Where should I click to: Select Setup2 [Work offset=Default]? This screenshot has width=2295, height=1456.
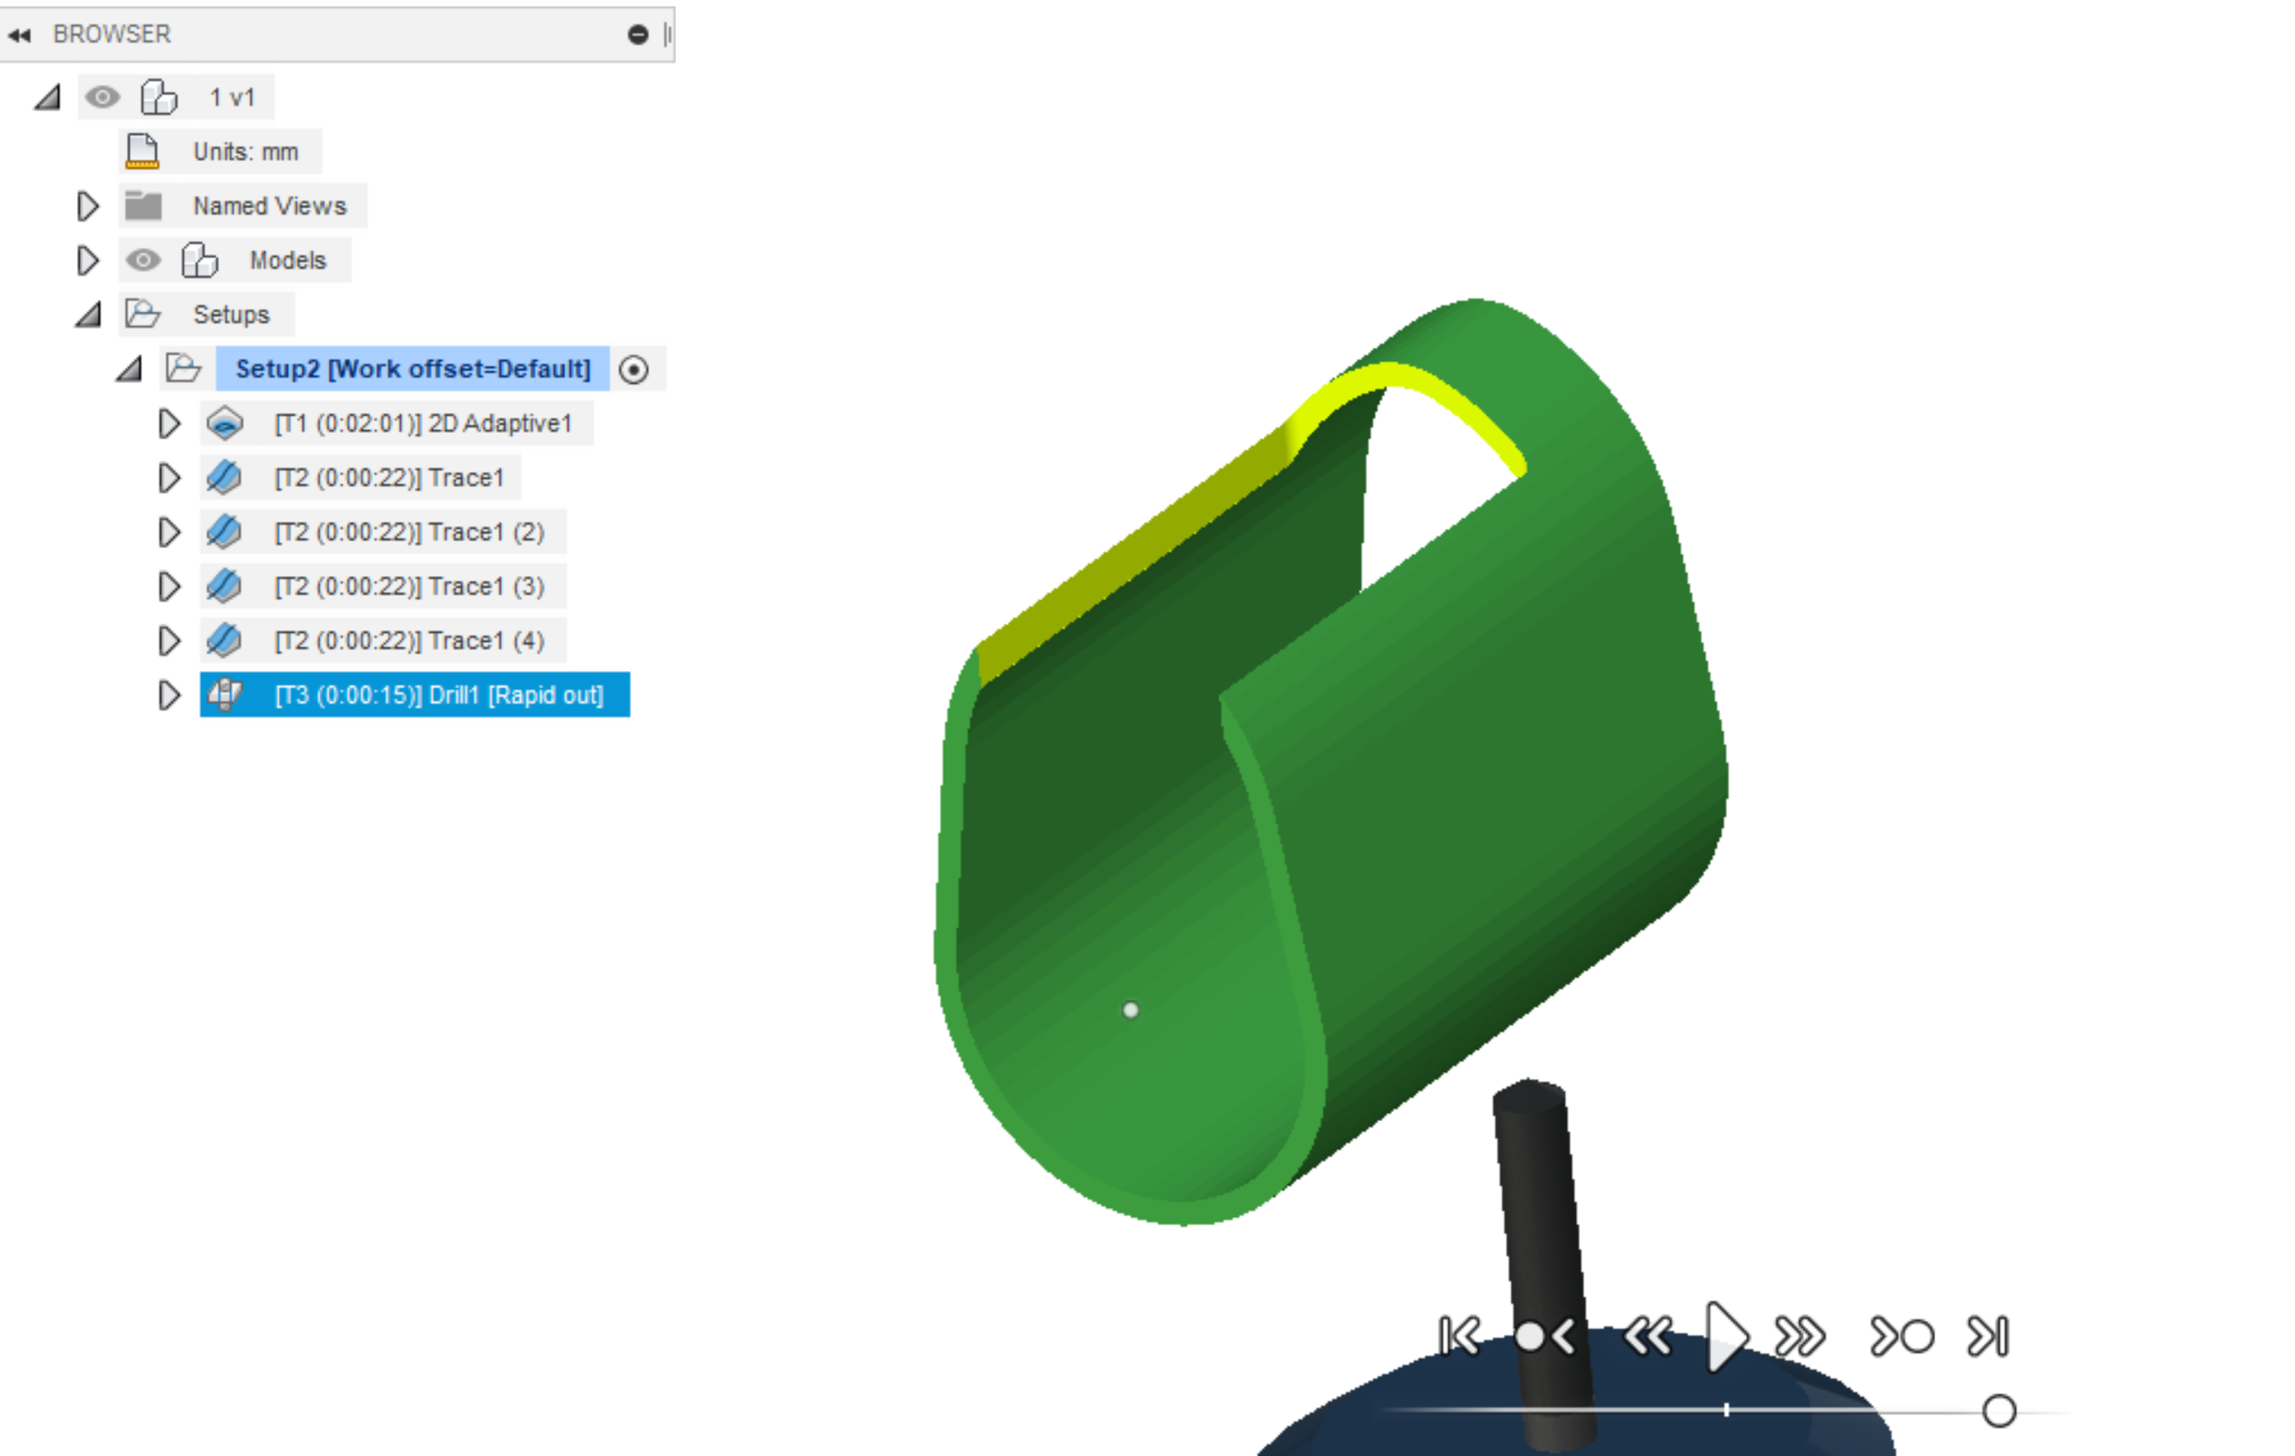(x=413, y=369)
